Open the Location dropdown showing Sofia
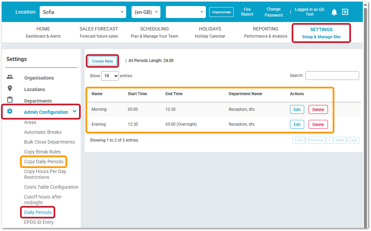 pos(83,12)
